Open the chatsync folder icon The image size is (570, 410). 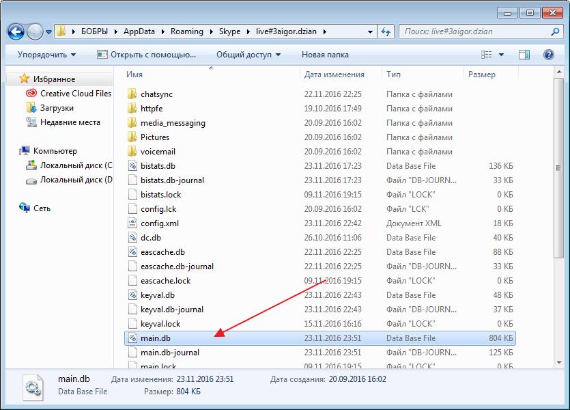[132, 94]
